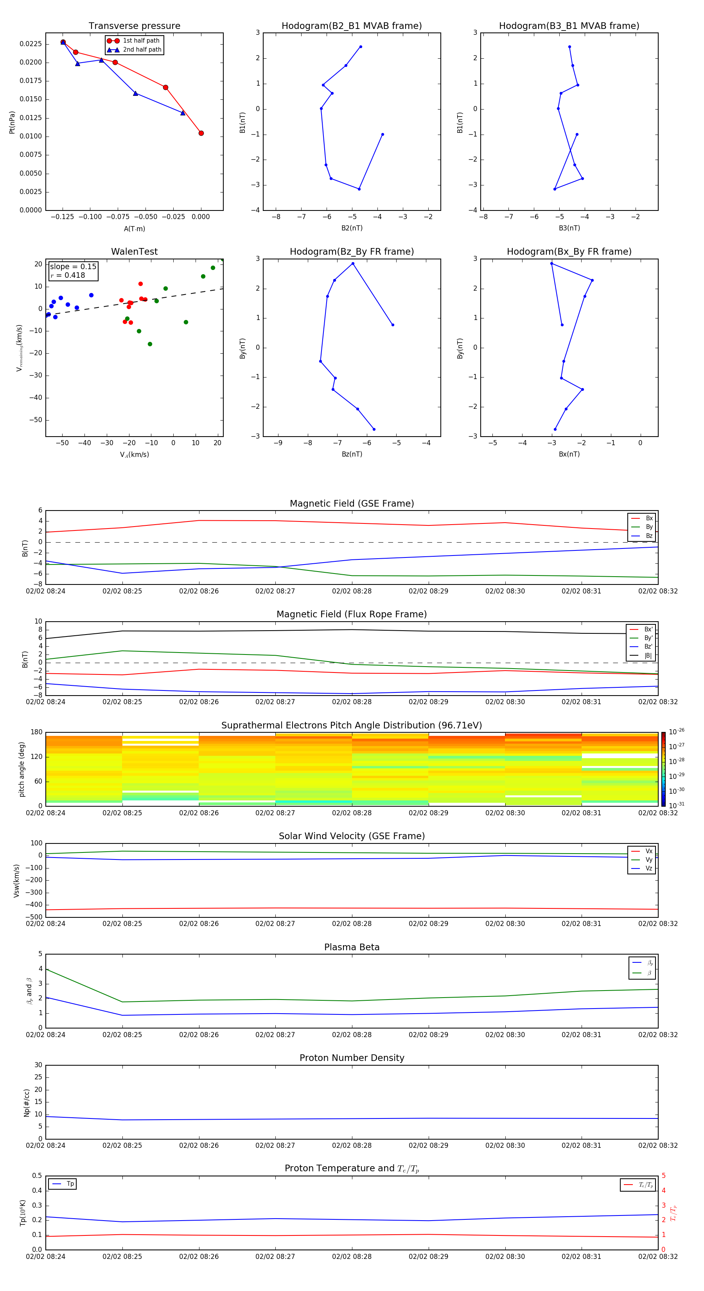Select the Bz' legend entry in flux rope panel

pyautogui.click(x=641, y=647)
